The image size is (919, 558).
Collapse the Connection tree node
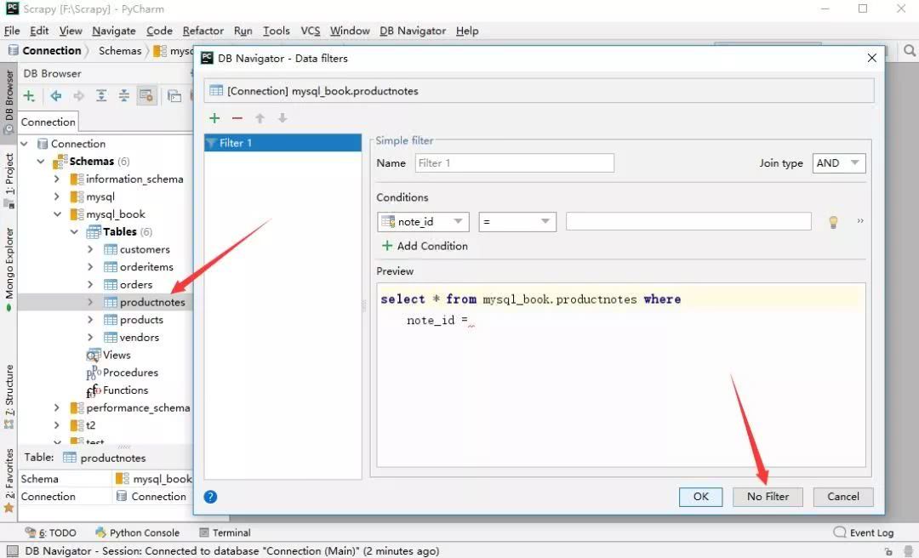pos(24,144)
